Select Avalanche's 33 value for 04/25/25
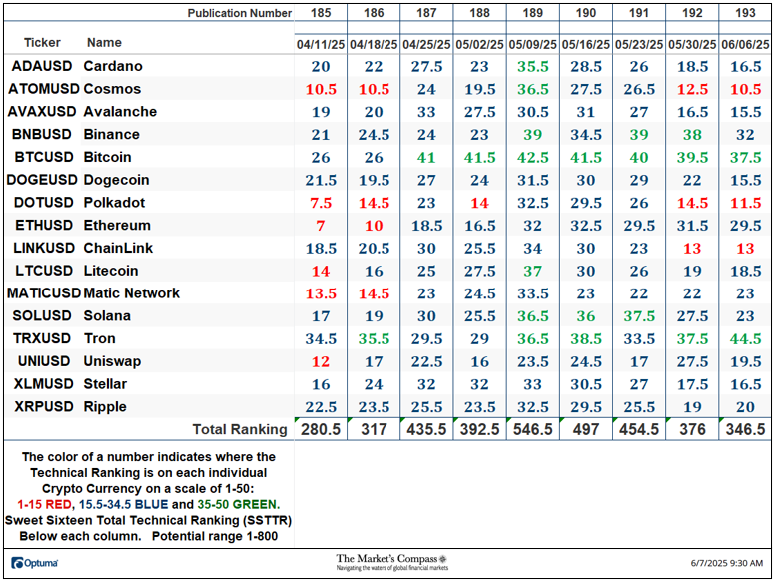 click(x=426, y=112)
